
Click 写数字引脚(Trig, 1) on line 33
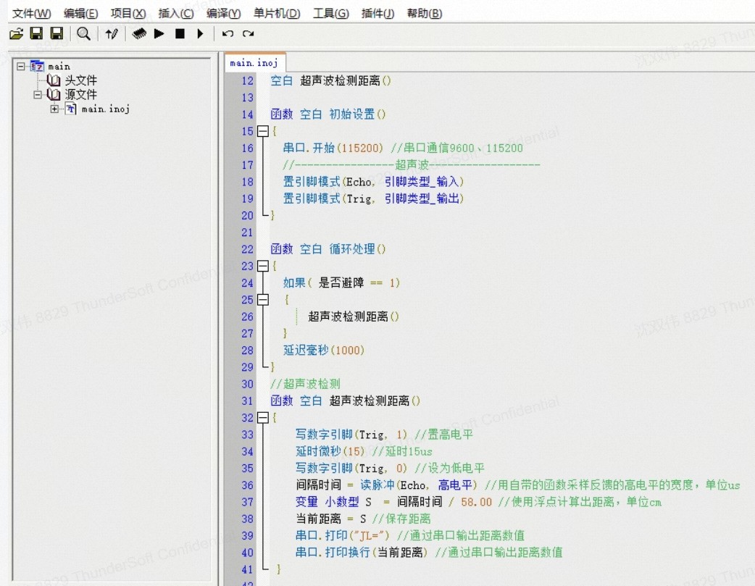click(351, 435)
